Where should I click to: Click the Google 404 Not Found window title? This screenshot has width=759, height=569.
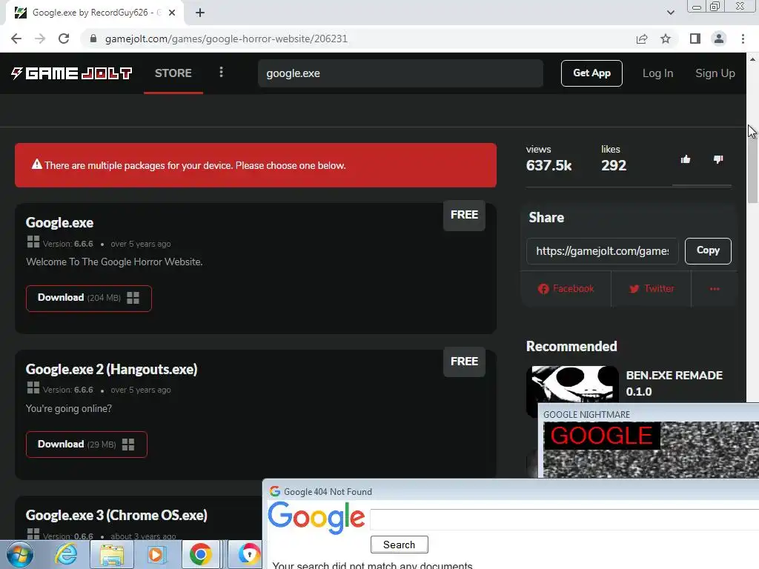(x=328, y=492)
